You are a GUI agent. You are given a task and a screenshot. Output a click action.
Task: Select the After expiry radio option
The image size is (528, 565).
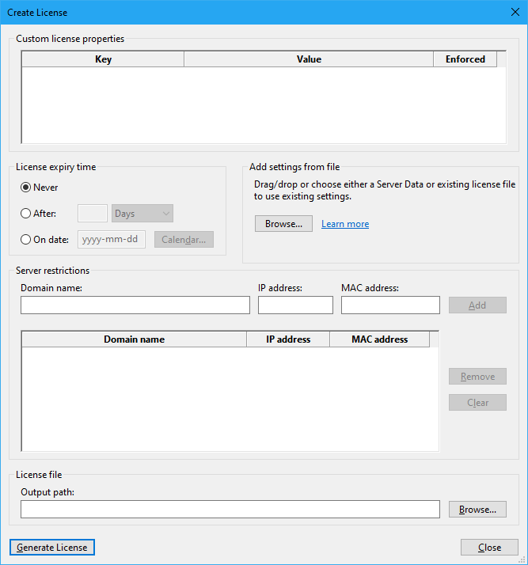[26, 214]
